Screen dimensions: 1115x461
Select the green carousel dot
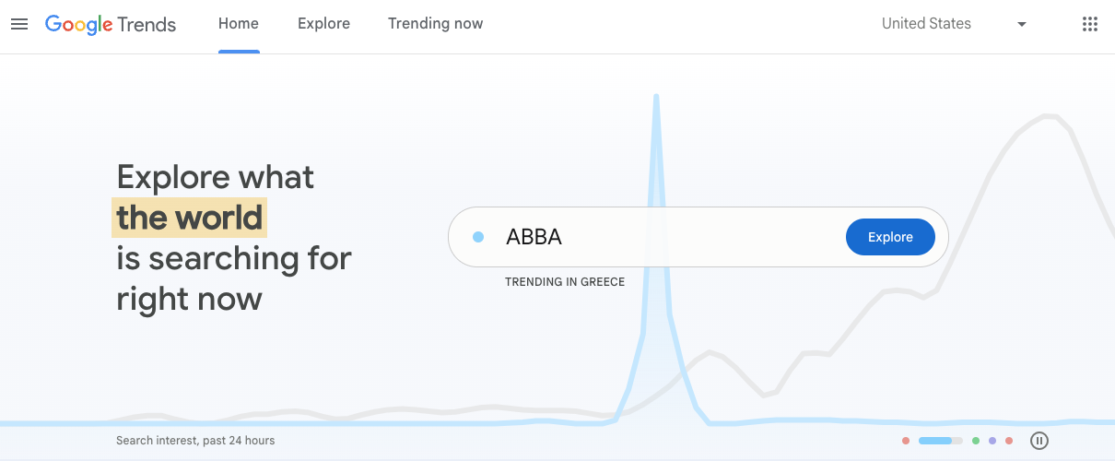tap(976, 441)
